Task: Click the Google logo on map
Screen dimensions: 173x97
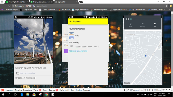Action: 127,83
